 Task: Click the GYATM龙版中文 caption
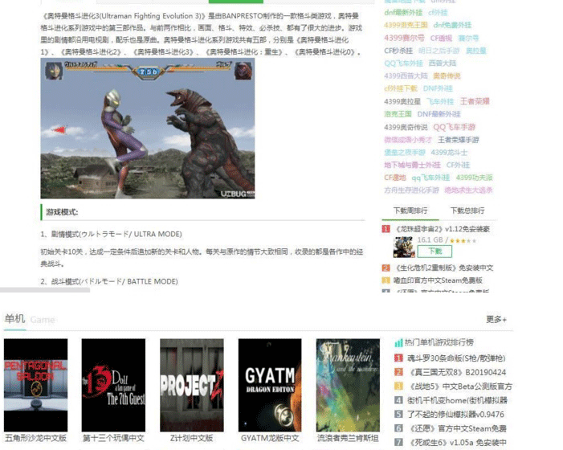pos(270,438)
